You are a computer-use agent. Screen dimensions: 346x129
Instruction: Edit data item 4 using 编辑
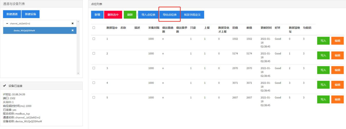pyautogui.click(x=337, y=85)
